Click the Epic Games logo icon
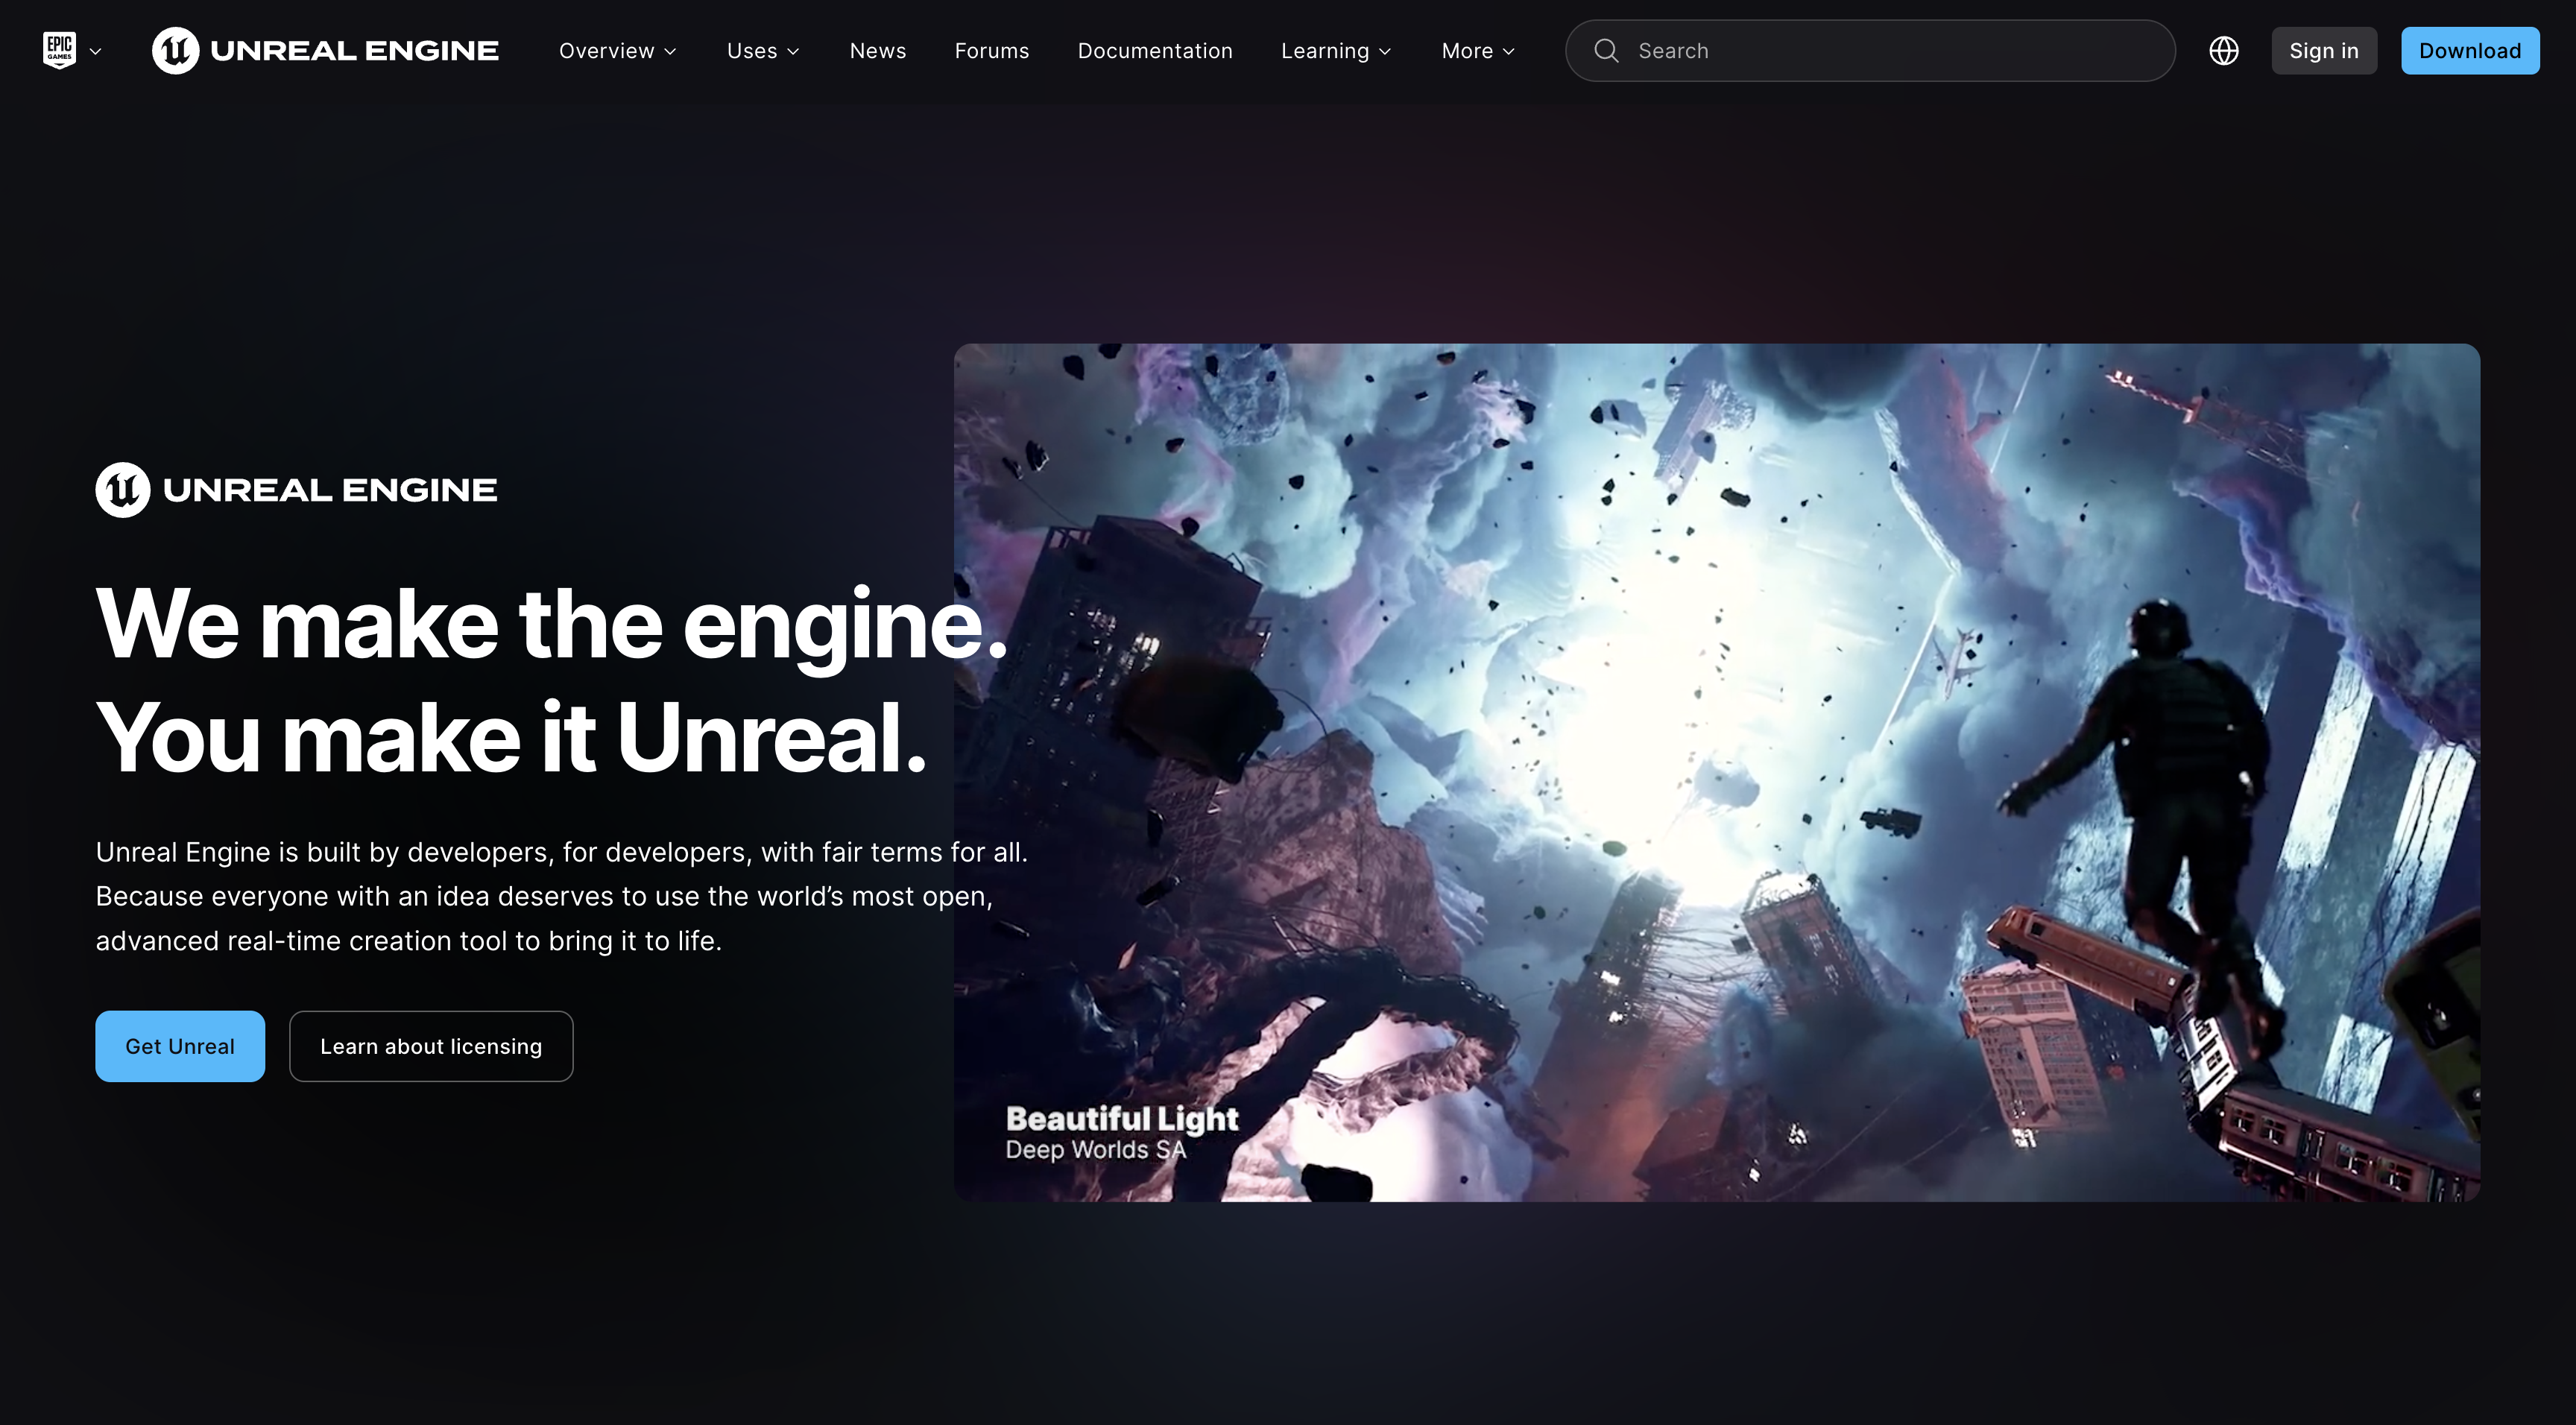 pyautogui.click(x=60, y=50)
